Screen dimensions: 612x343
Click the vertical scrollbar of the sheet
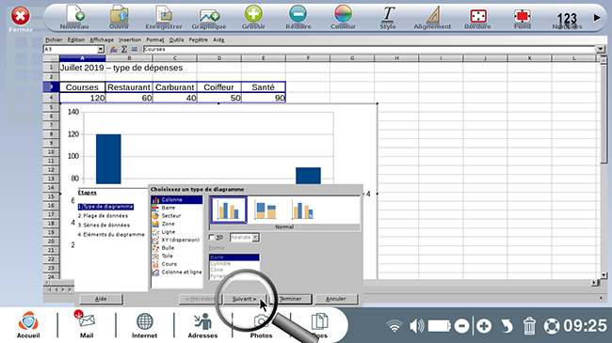tap(604, 167)
